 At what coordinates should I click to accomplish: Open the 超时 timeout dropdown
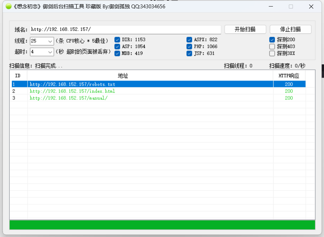pos(50,52)
